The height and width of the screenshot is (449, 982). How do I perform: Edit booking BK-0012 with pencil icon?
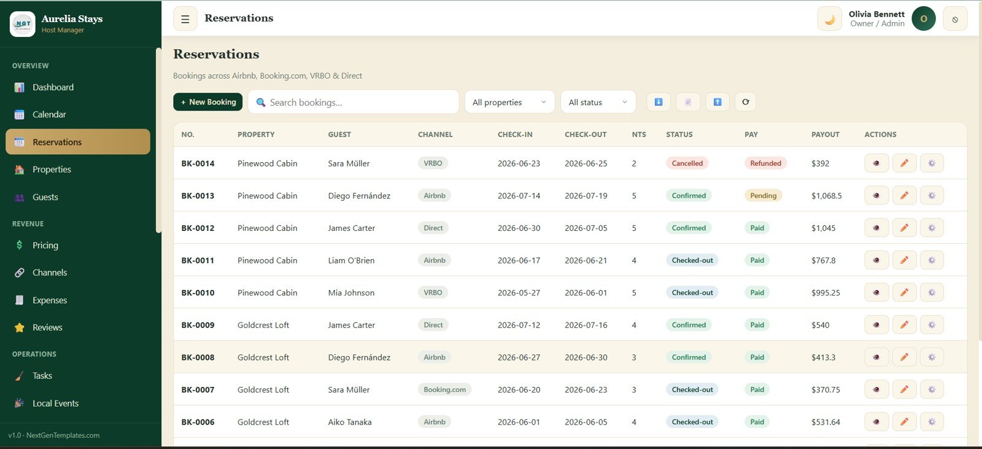click(x=904, y=228)
